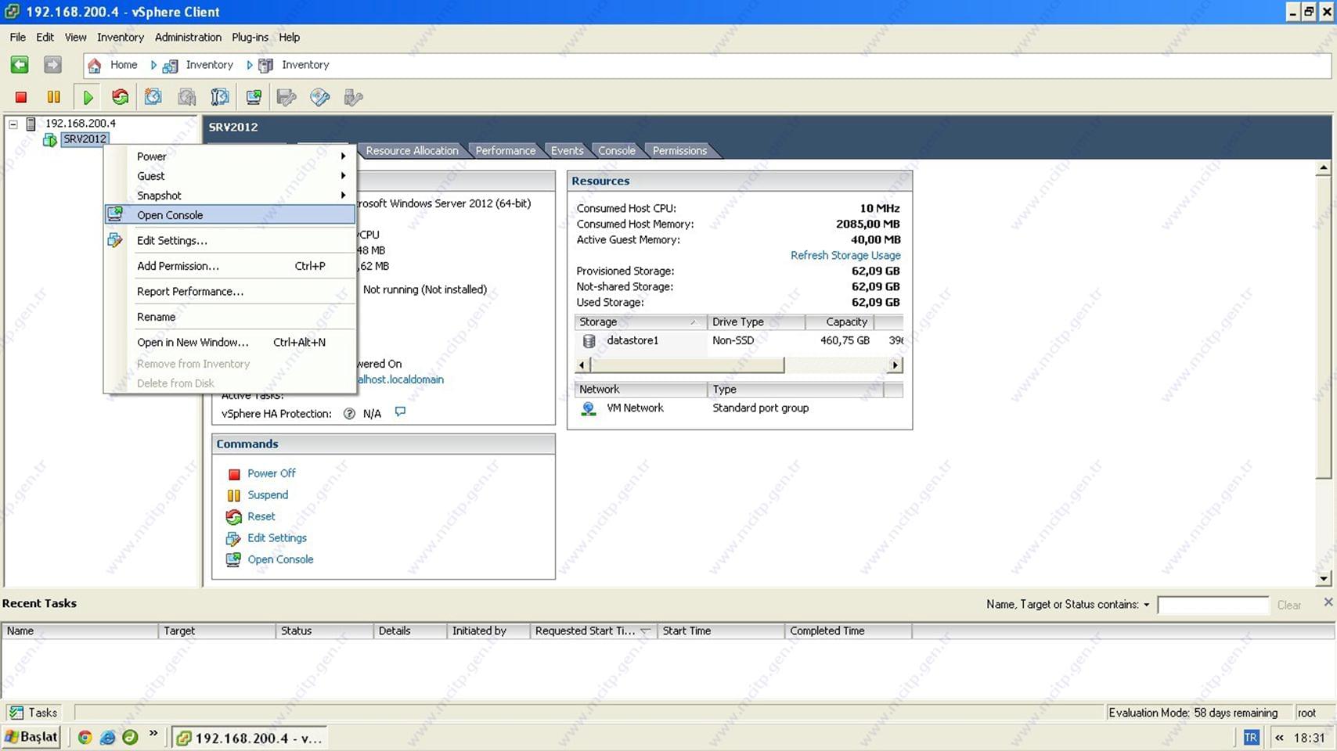This screenshot has width=1337, height=751.
Task: Click the vSphere Client taskbar button
Action: (x=249, y=738)
